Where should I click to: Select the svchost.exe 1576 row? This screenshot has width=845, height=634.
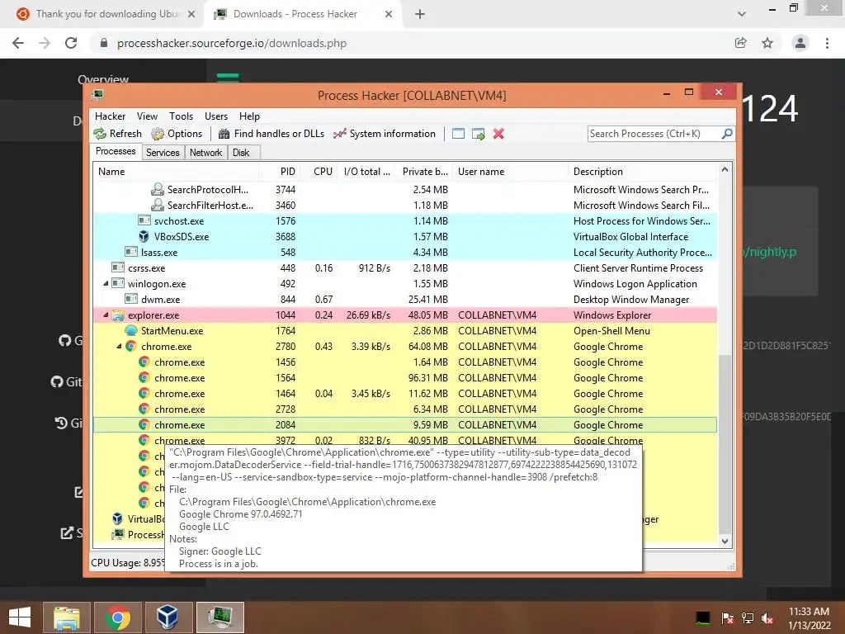405,221
